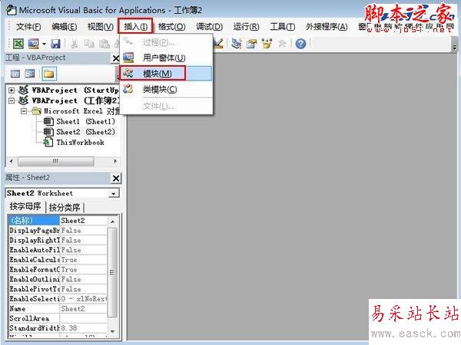The height and width of the screenshot is (345, 461).
Task: Click the Toolbox toolbar icon
Action: [x=282, y=44]
